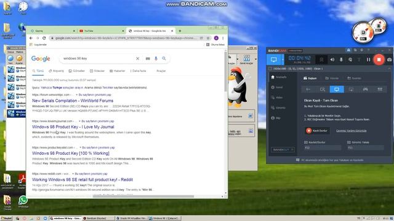
Task: Open Bandicam Hakkında info section
Action: tap(276, 118)
